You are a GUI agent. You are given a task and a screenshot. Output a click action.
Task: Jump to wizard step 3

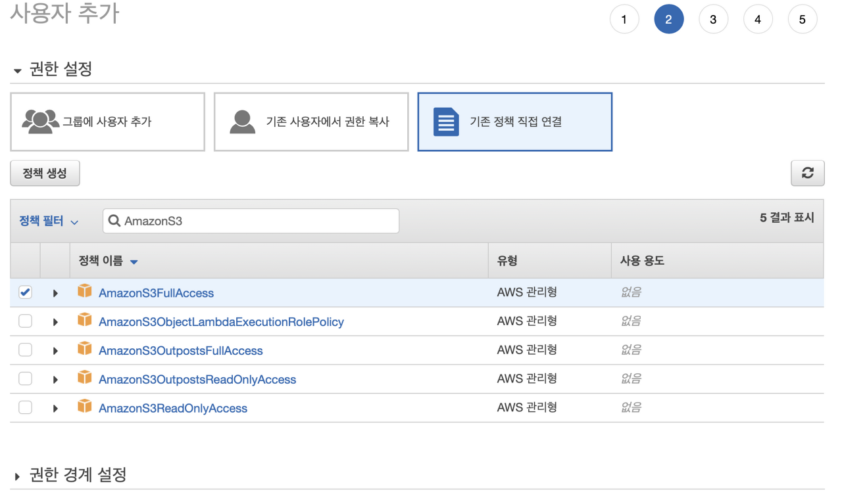tap(713, 19)
